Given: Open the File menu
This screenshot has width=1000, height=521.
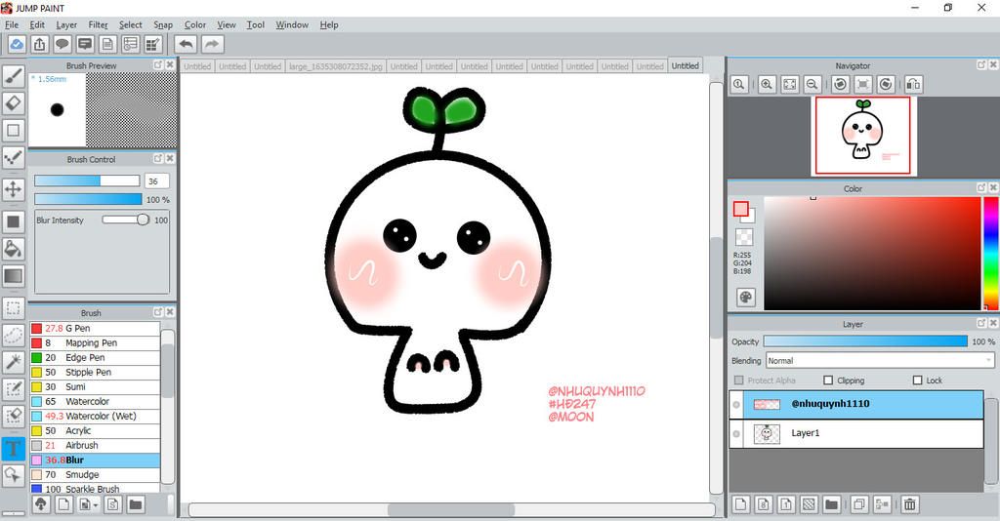Looking at the screenshot, I should pyautogui.click(x=12, y=24).
